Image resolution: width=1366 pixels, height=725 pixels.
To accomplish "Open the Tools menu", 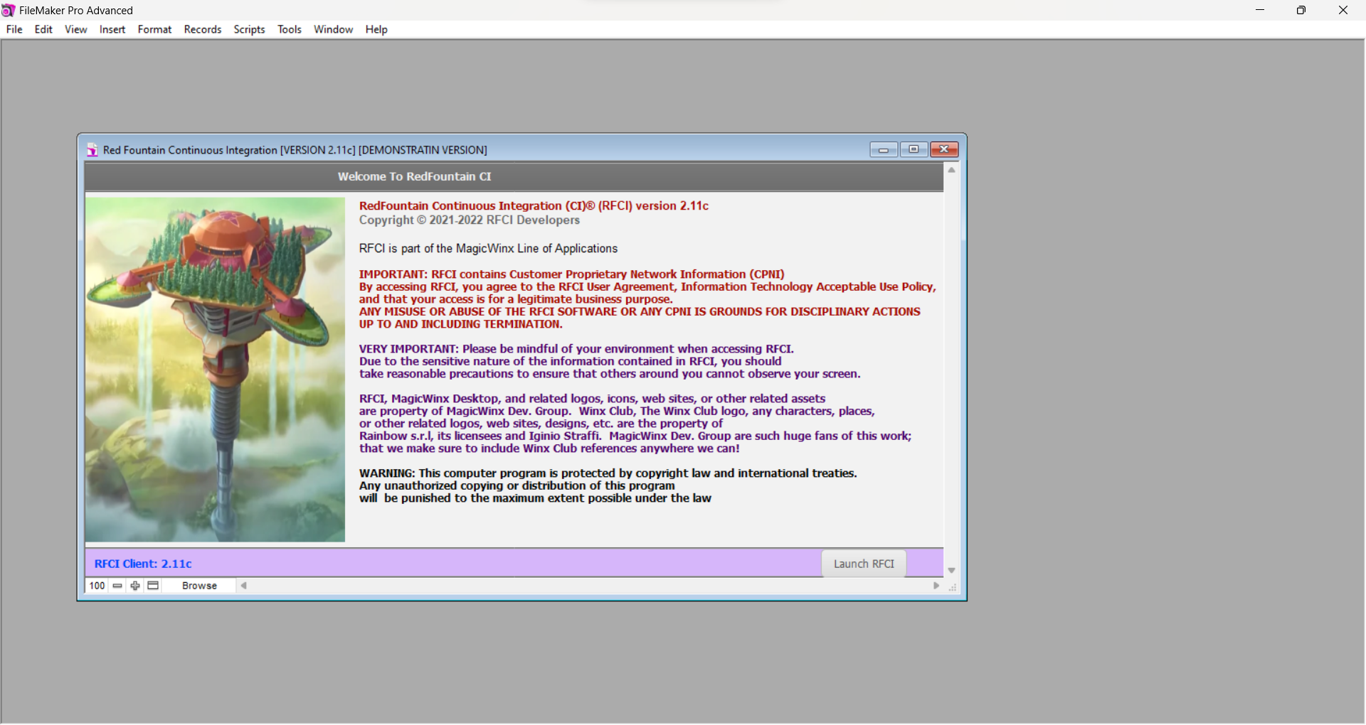I will coord(290,30).
